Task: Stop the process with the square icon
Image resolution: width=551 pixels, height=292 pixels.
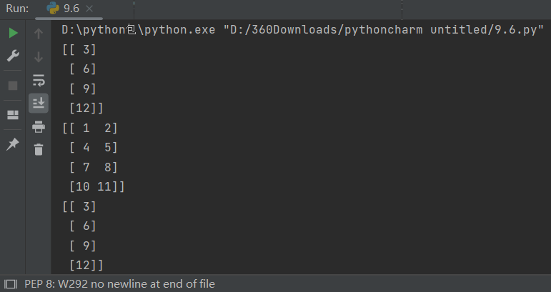Action: coord(13,86)
